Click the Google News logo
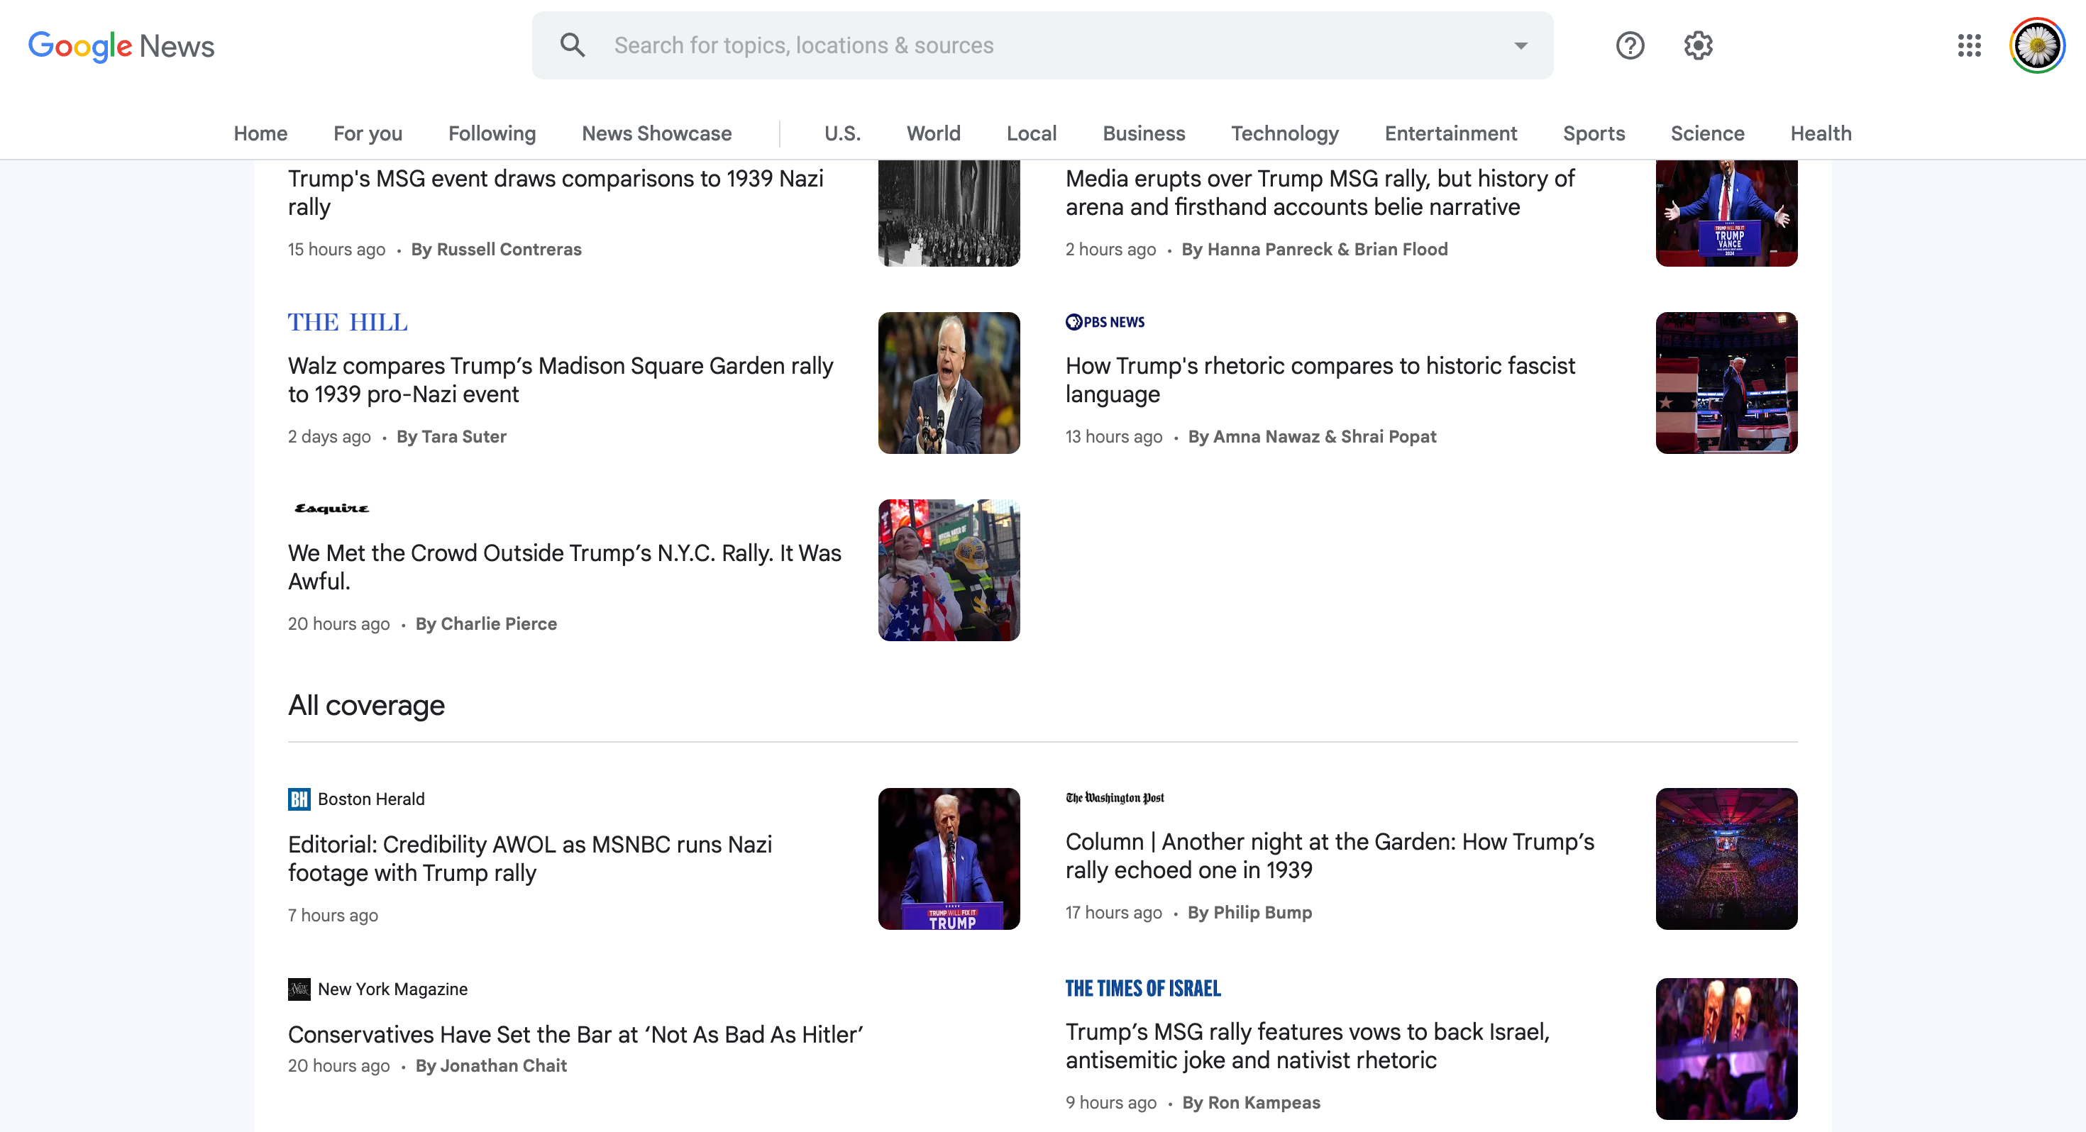 (x=121, y=45)
